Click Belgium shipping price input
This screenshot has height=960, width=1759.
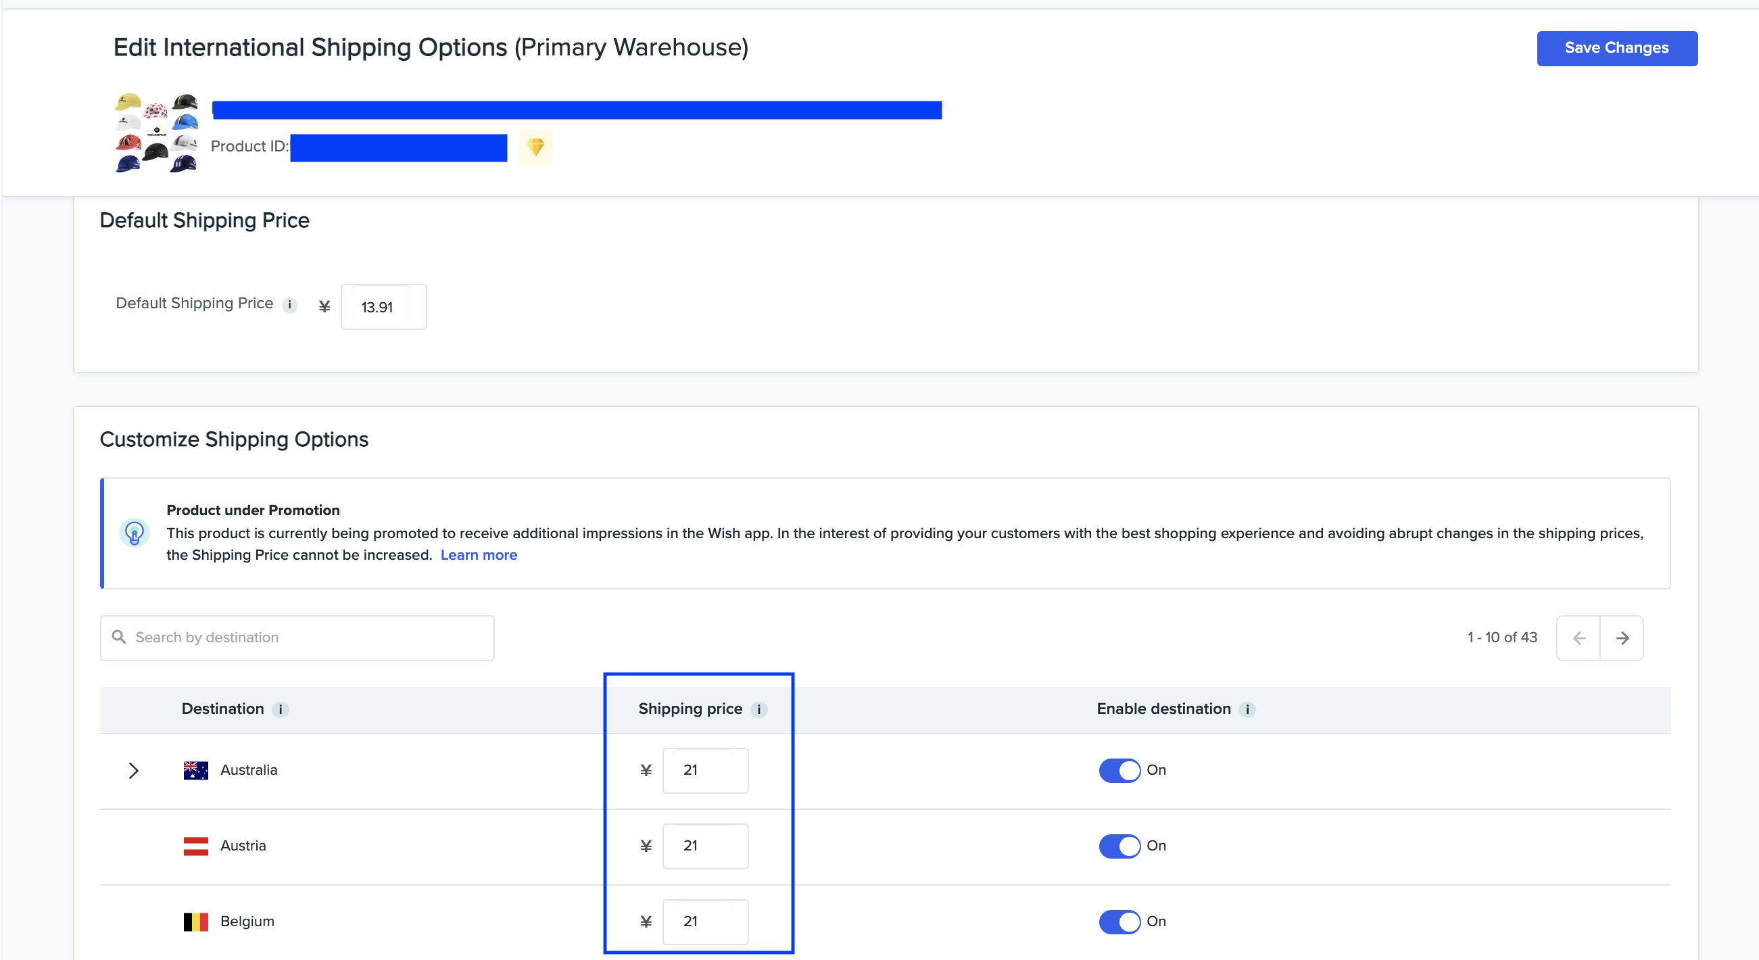click(x=704, y=921)
